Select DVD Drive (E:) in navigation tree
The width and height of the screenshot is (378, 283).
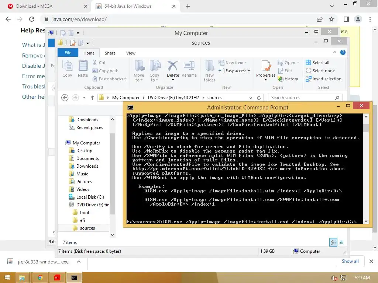click(89, 205)
